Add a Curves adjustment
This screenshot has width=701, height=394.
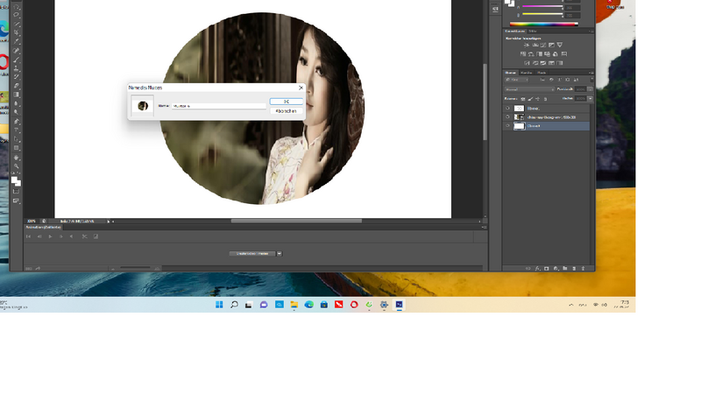542,46
